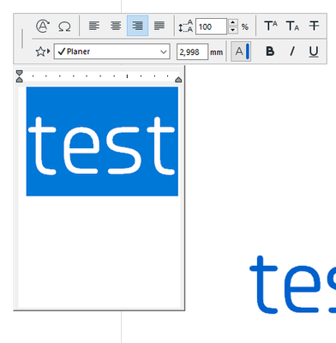Edit the font size 2,998 field
Viewport: 336px width, 343px height.
click(x=192, y=51)
